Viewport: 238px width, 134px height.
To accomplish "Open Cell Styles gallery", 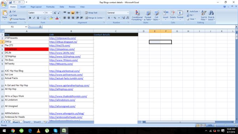I will 156,15.
